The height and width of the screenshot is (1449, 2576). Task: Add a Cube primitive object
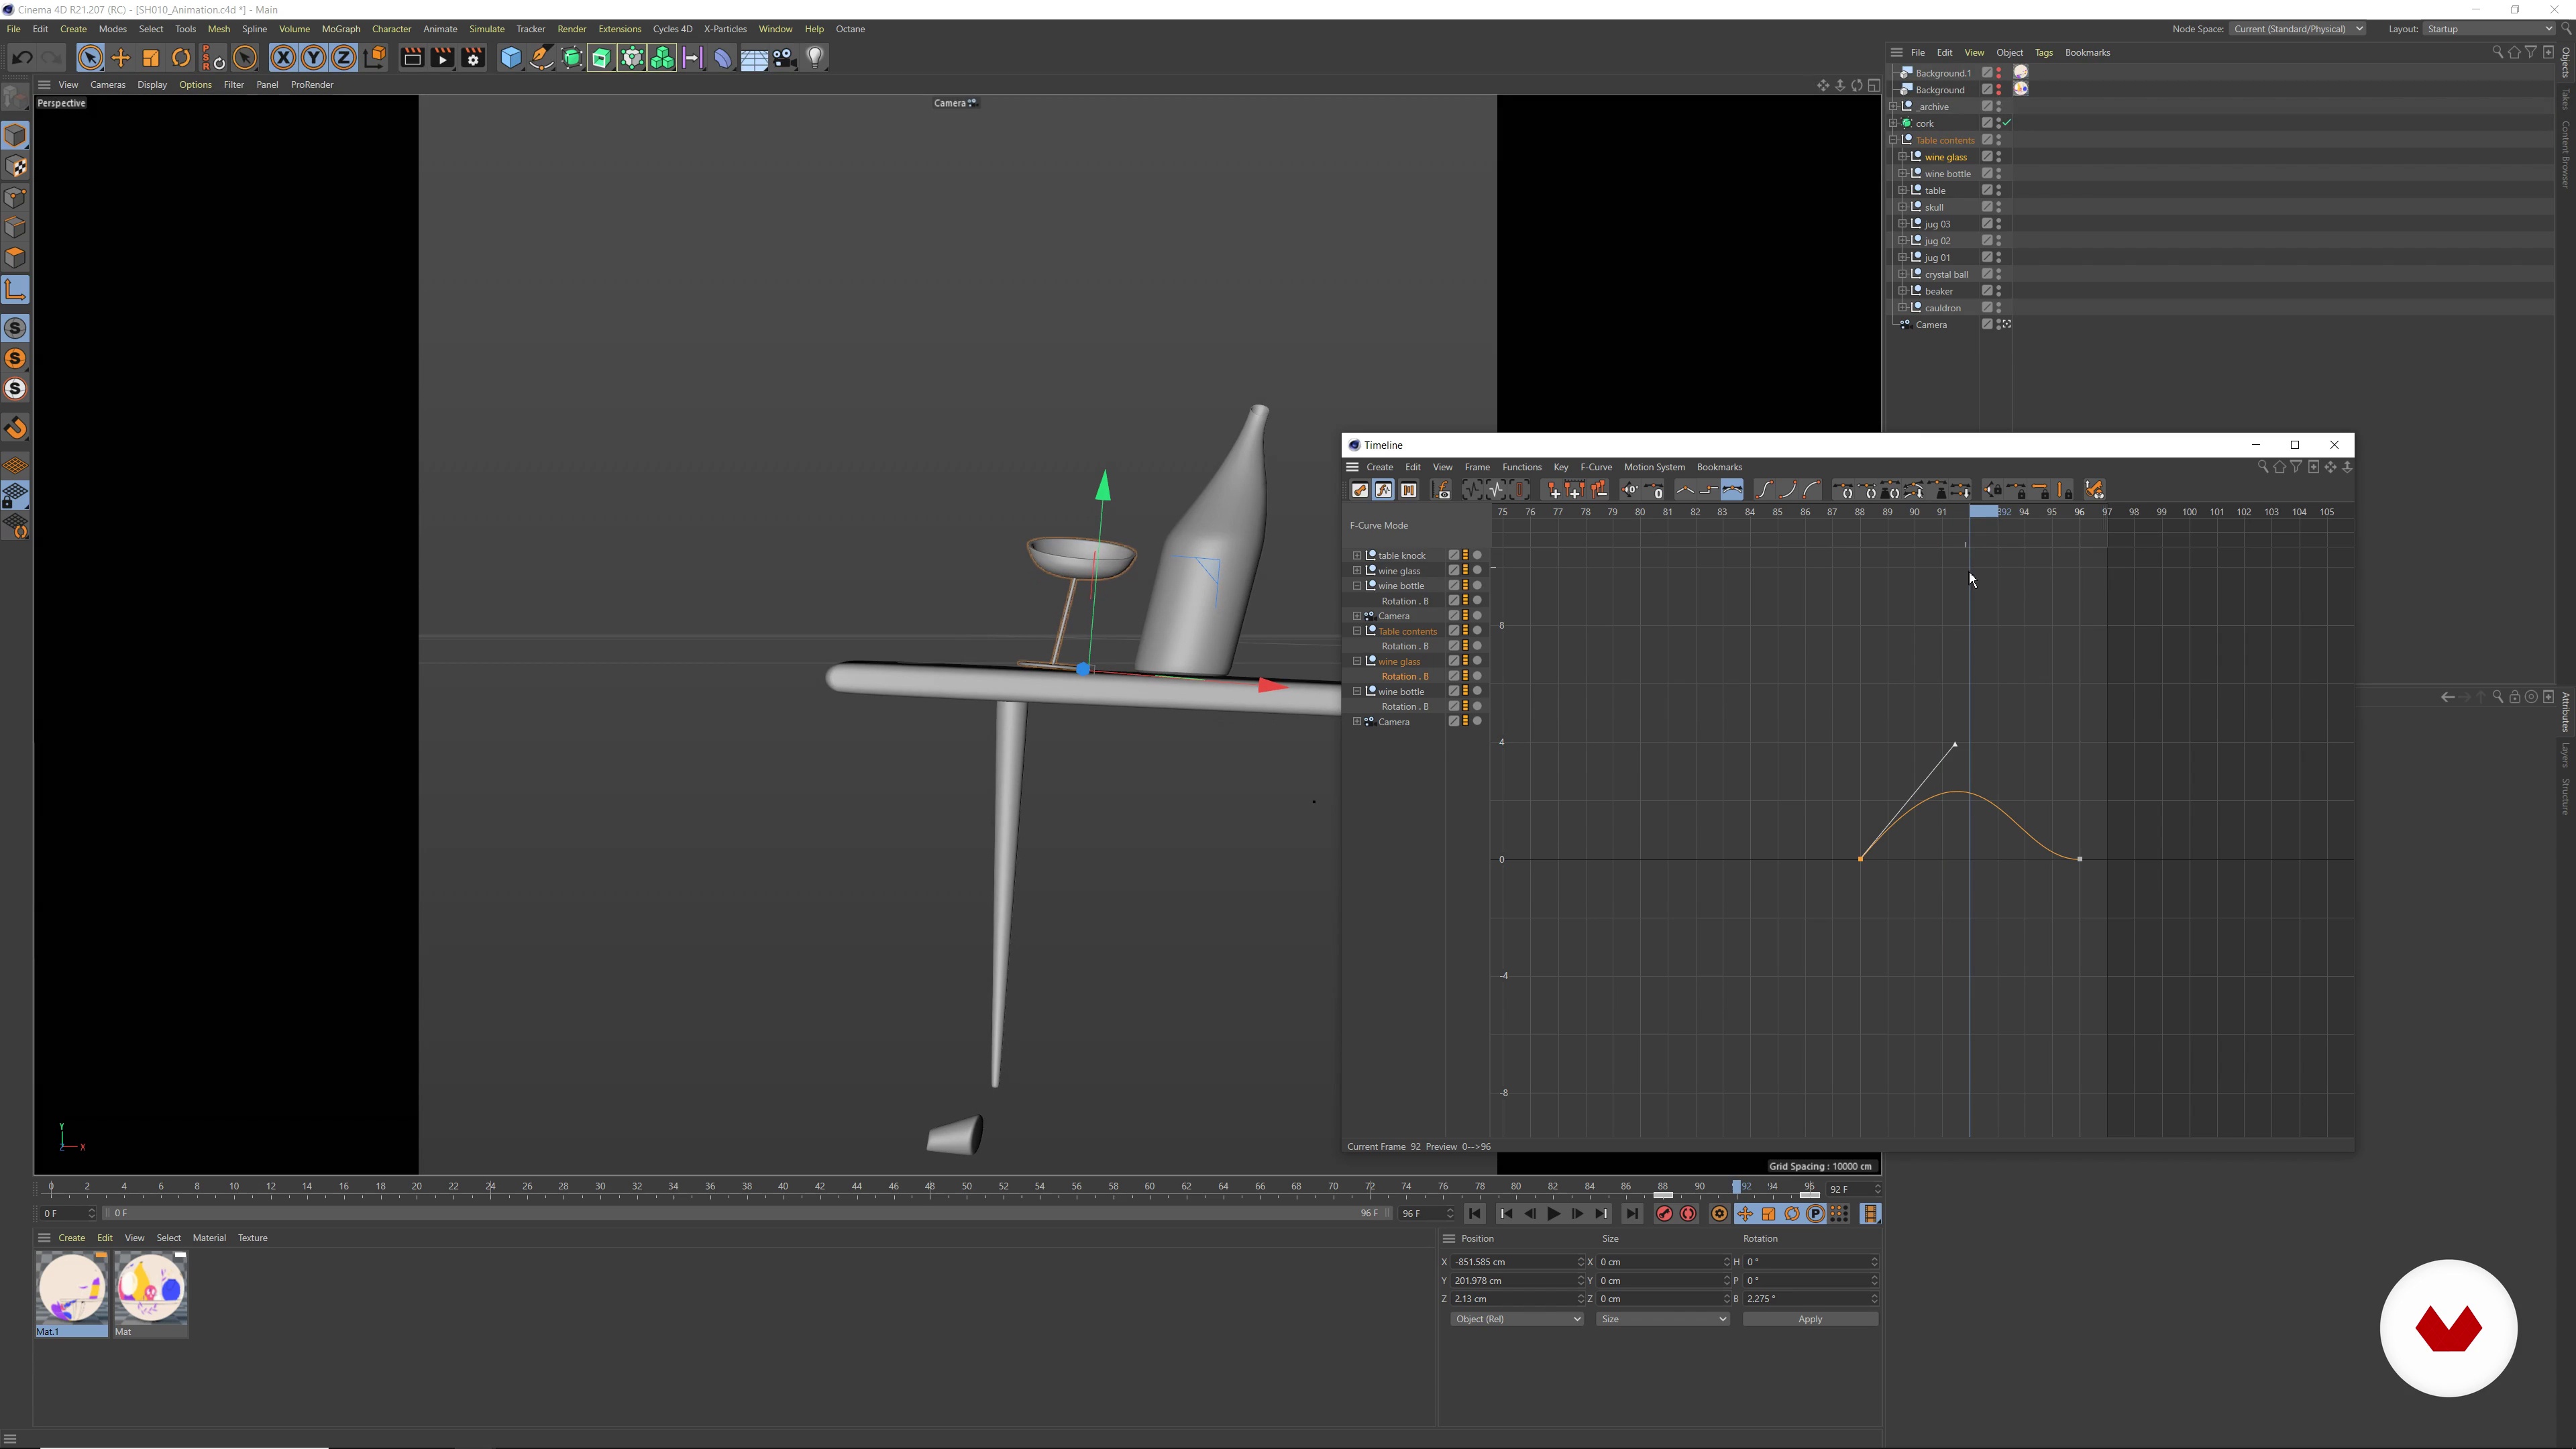510,58
